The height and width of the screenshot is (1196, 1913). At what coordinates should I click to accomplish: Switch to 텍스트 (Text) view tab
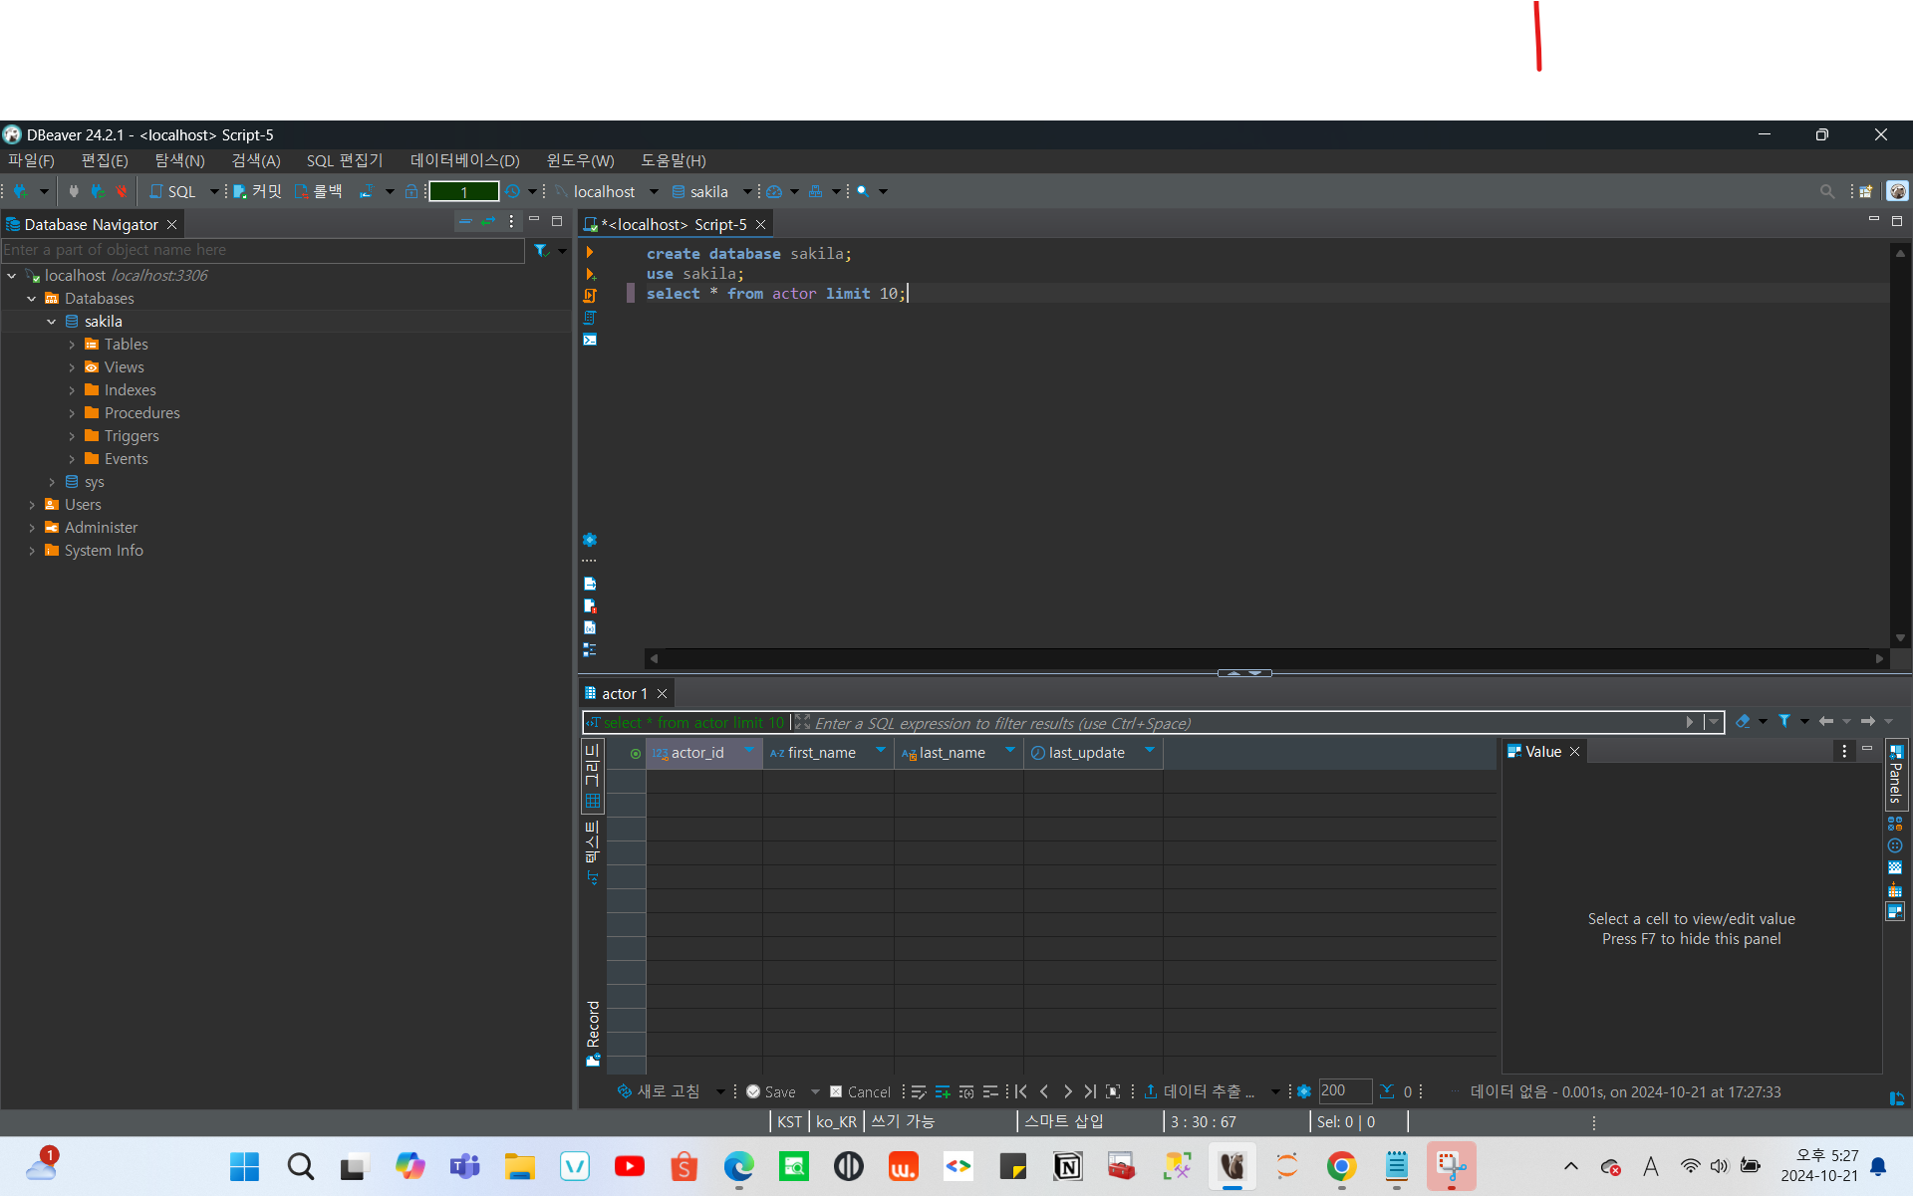pyautogui.click(x=592, y=852)
